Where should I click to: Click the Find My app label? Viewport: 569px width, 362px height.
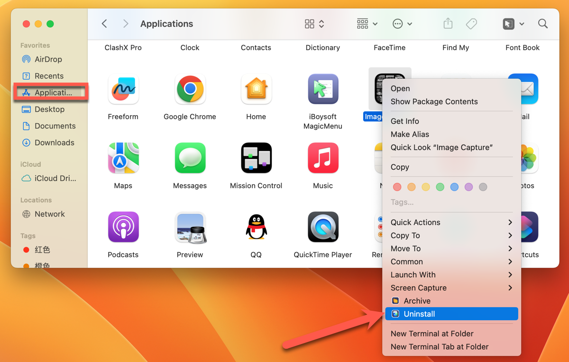[456, 47]
